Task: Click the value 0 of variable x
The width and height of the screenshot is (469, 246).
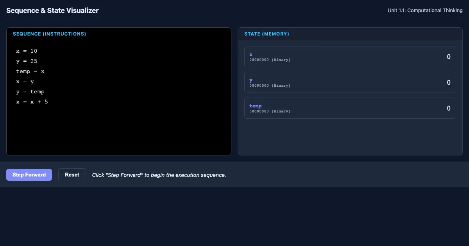Action: coord(449,57)
